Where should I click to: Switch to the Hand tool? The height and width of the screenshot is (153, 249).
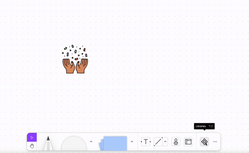(x=32, y=146)
